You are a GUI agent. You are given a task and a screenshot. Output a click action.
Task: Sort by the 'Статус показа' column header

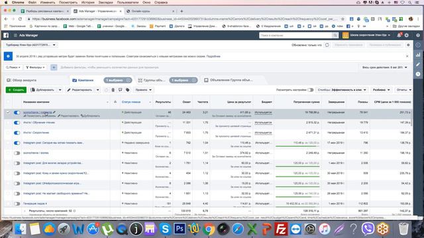(x=131, y=102)
